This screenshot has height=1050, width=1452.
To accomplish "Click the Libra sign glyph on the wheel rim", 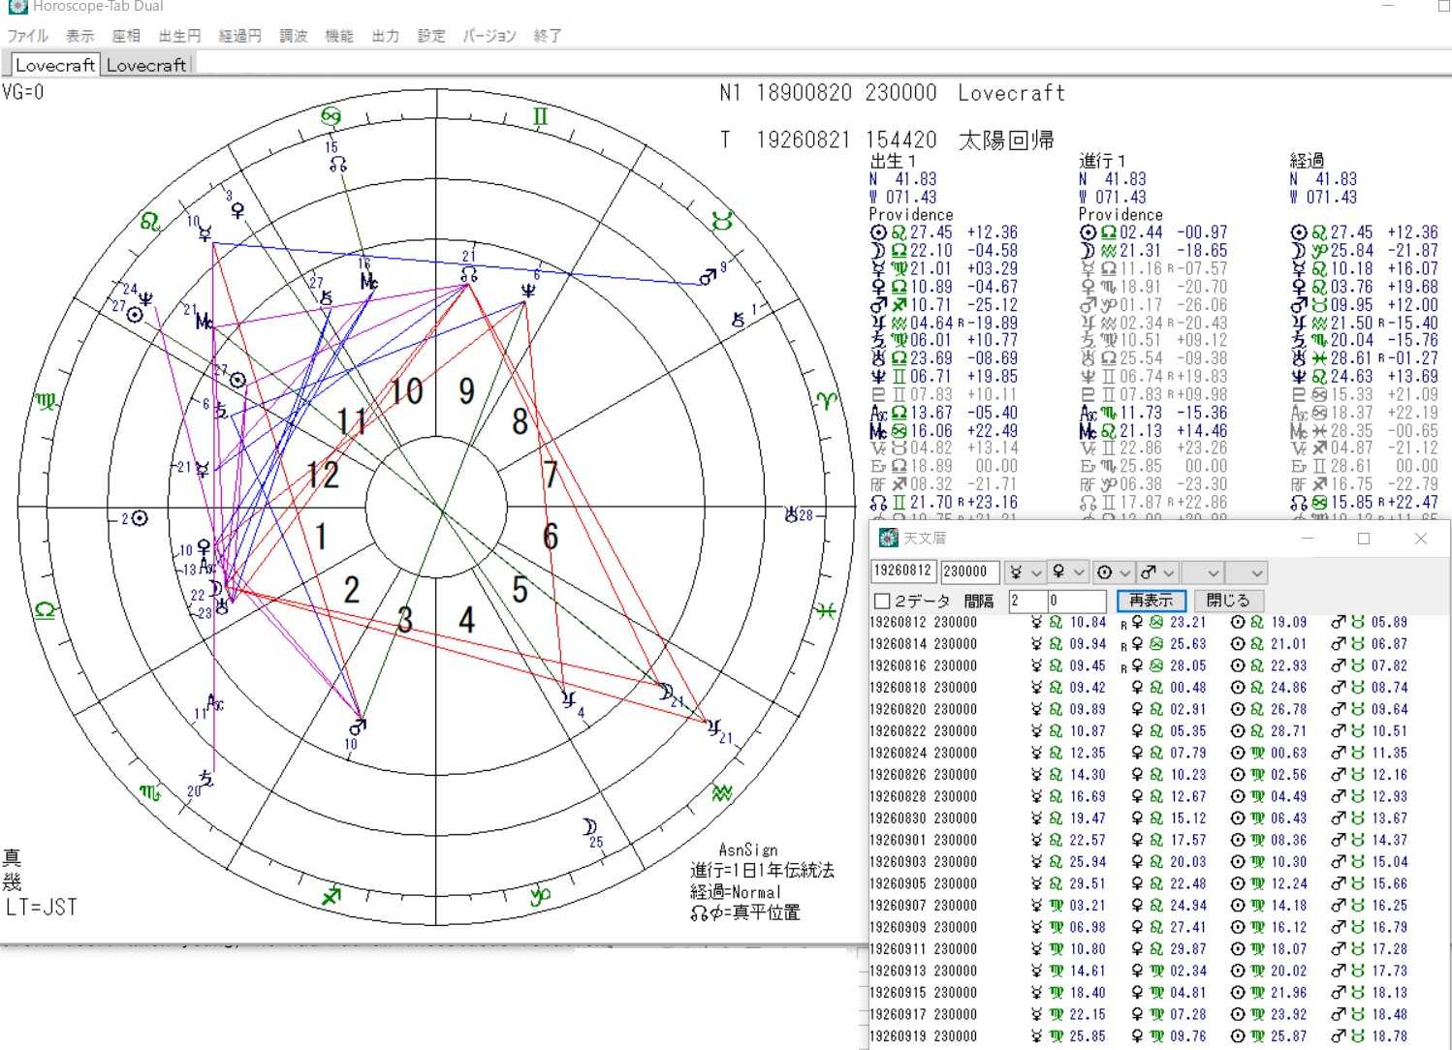I will (45, 610).
